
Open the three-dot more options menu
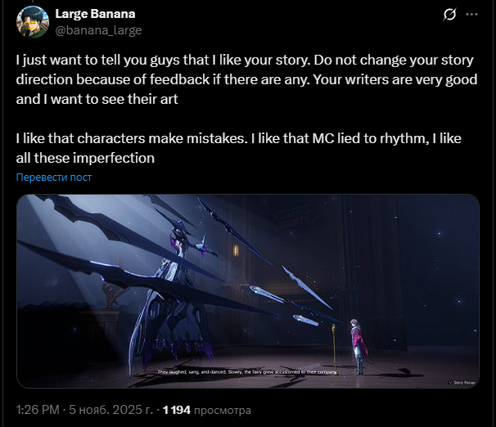pos(471,14)
